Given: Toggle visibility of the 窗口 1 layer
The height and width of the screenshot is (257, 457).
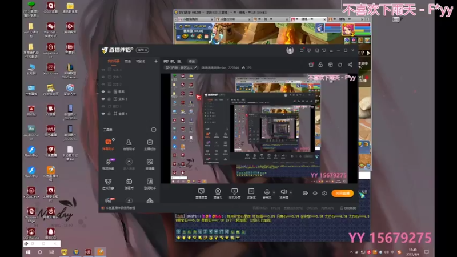Looking at the screenshot, I should point(103,106).
